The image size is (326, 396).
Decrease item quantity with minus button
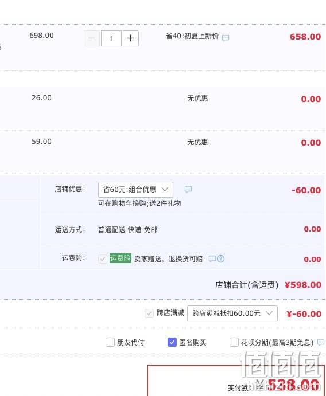92,38
